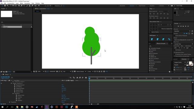
Task: Toggle If caching, play cached frames checkbox
Action: (x=175, y=54)
